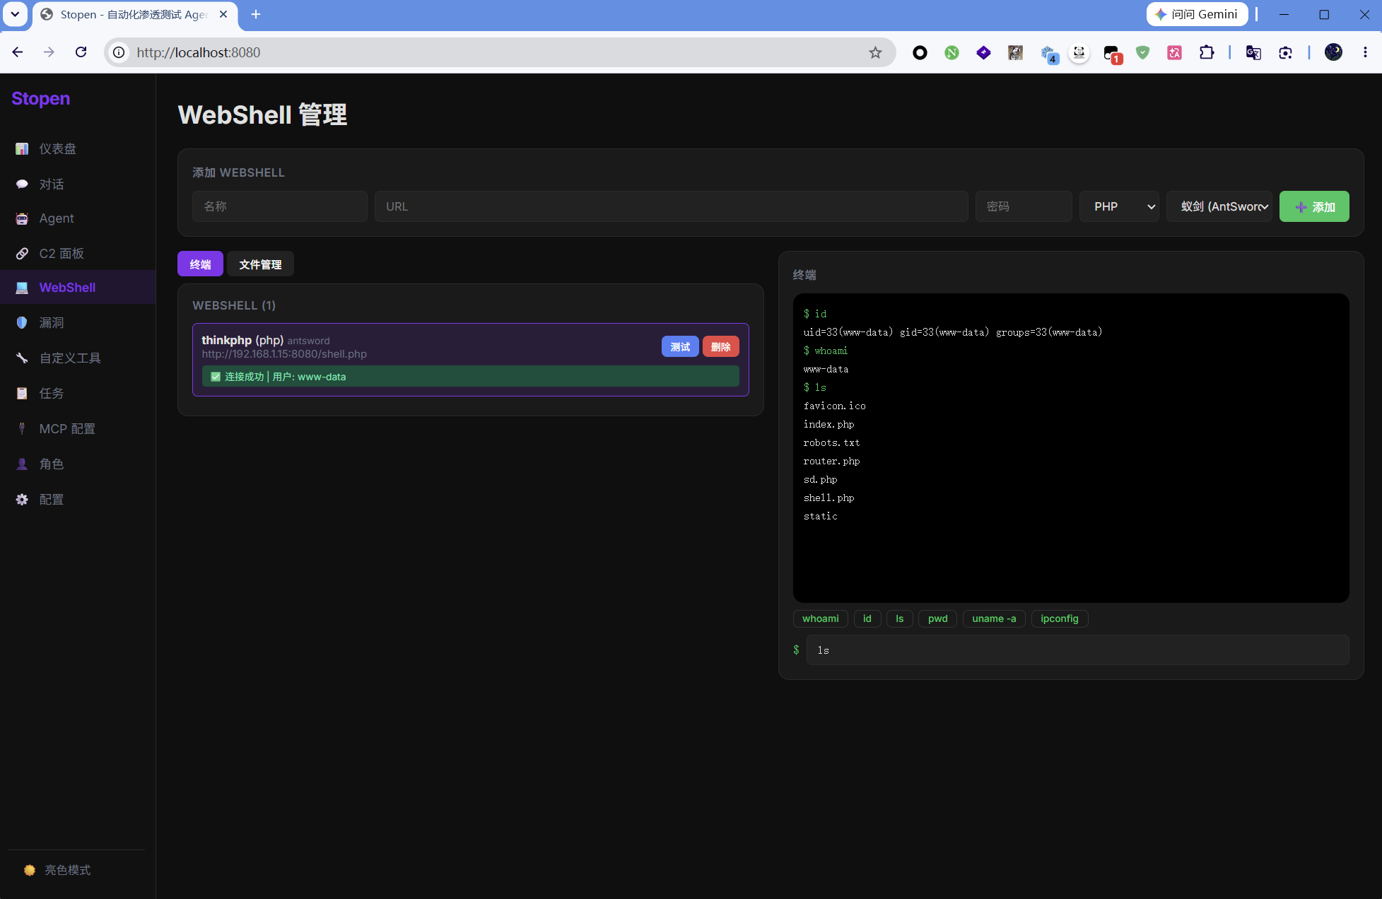Screen dimensions: 1382x899
Task: Open the 对话 chat sidebar item
Action: [78, 184]
